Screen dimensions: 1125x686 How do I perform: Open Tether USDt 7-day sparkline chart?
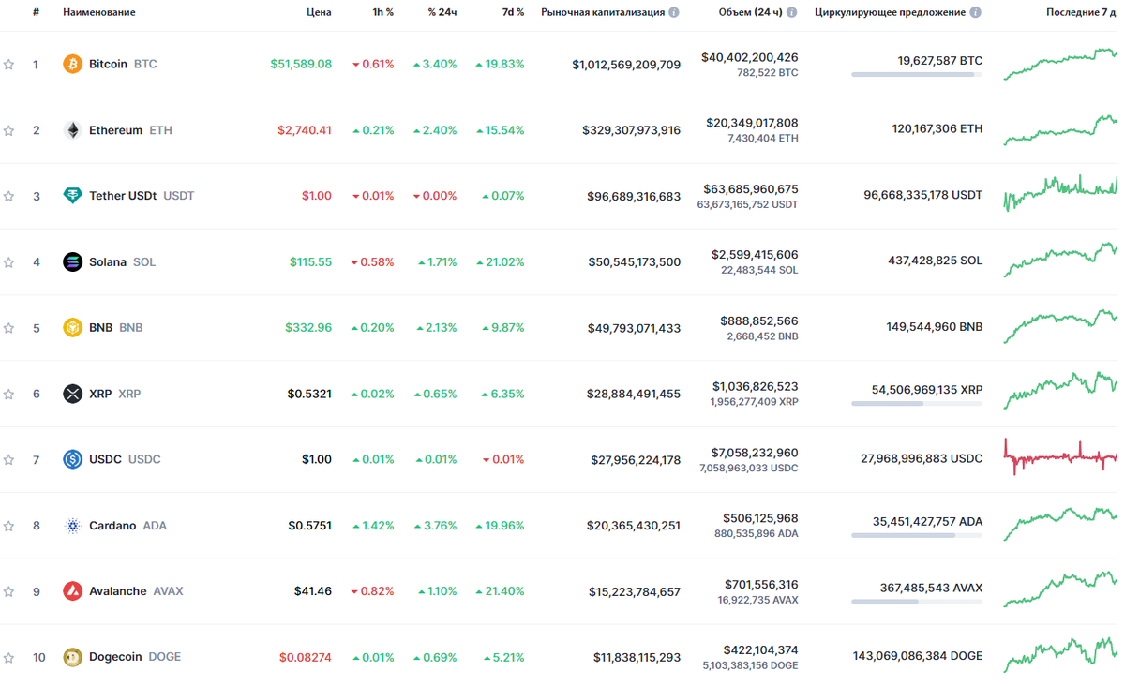[x=1060, y=193]
